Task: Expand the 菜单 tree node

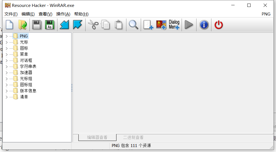Action: [x=7, y=54]
